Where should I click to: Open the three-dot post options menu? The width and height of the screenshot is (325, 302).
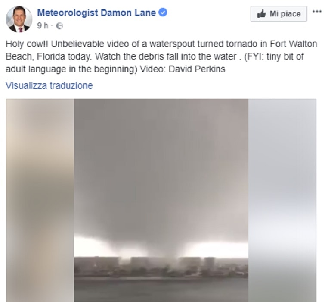(x=317, y=11)
